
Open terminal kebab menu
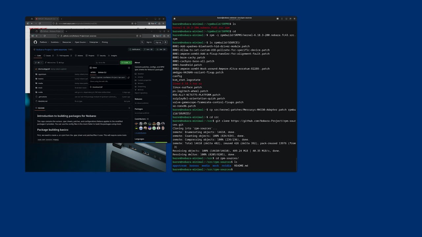[282, 19]
